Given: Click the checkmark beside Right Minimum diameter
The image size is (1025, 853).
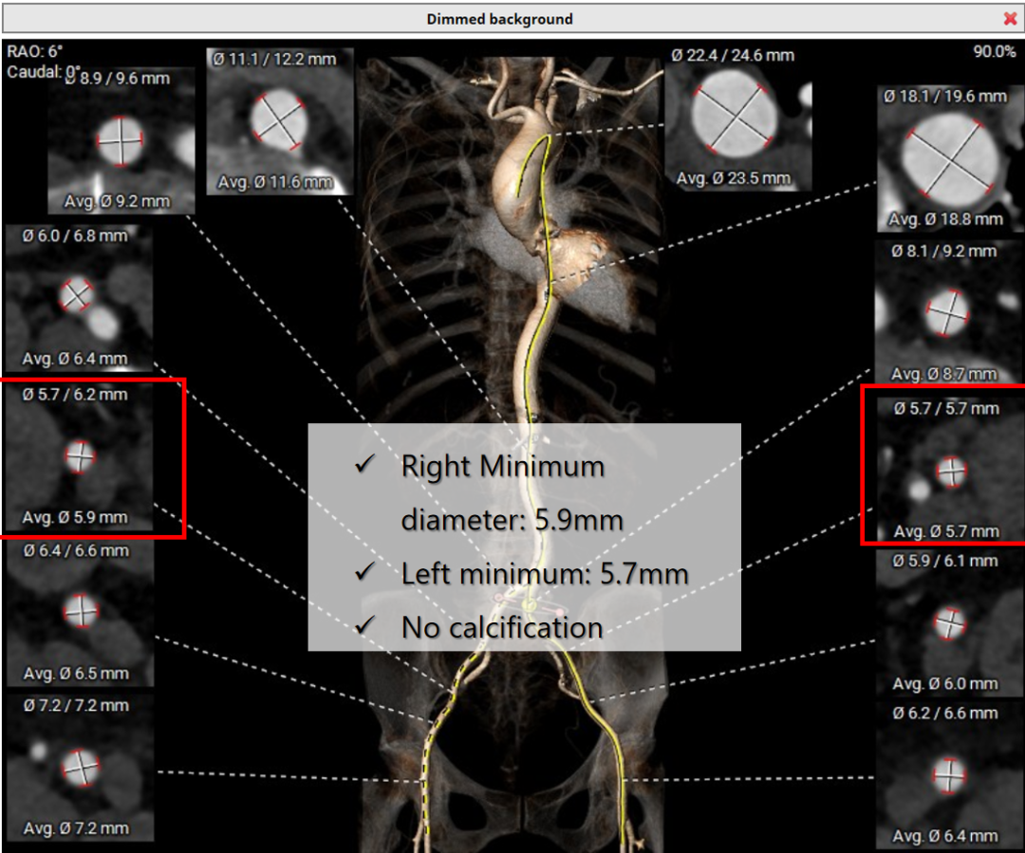Looking at the screenshot, I should (x=363, y=466).
